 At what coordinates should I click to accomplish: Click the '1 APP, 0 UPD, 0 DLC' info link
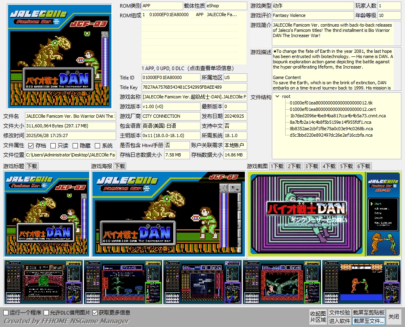coord(188,69)
